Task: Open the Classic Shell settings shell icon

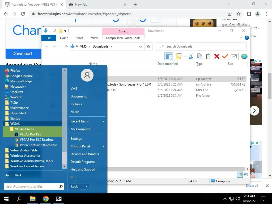Action: [244, 56]
